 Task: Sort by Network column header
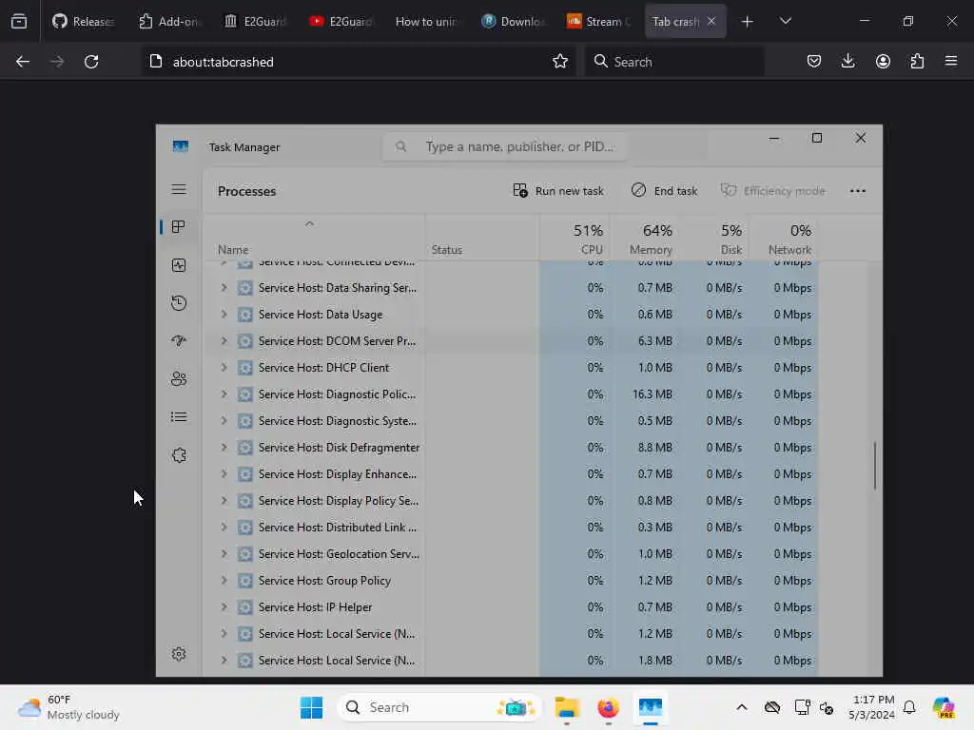click(x=784, y=239)
